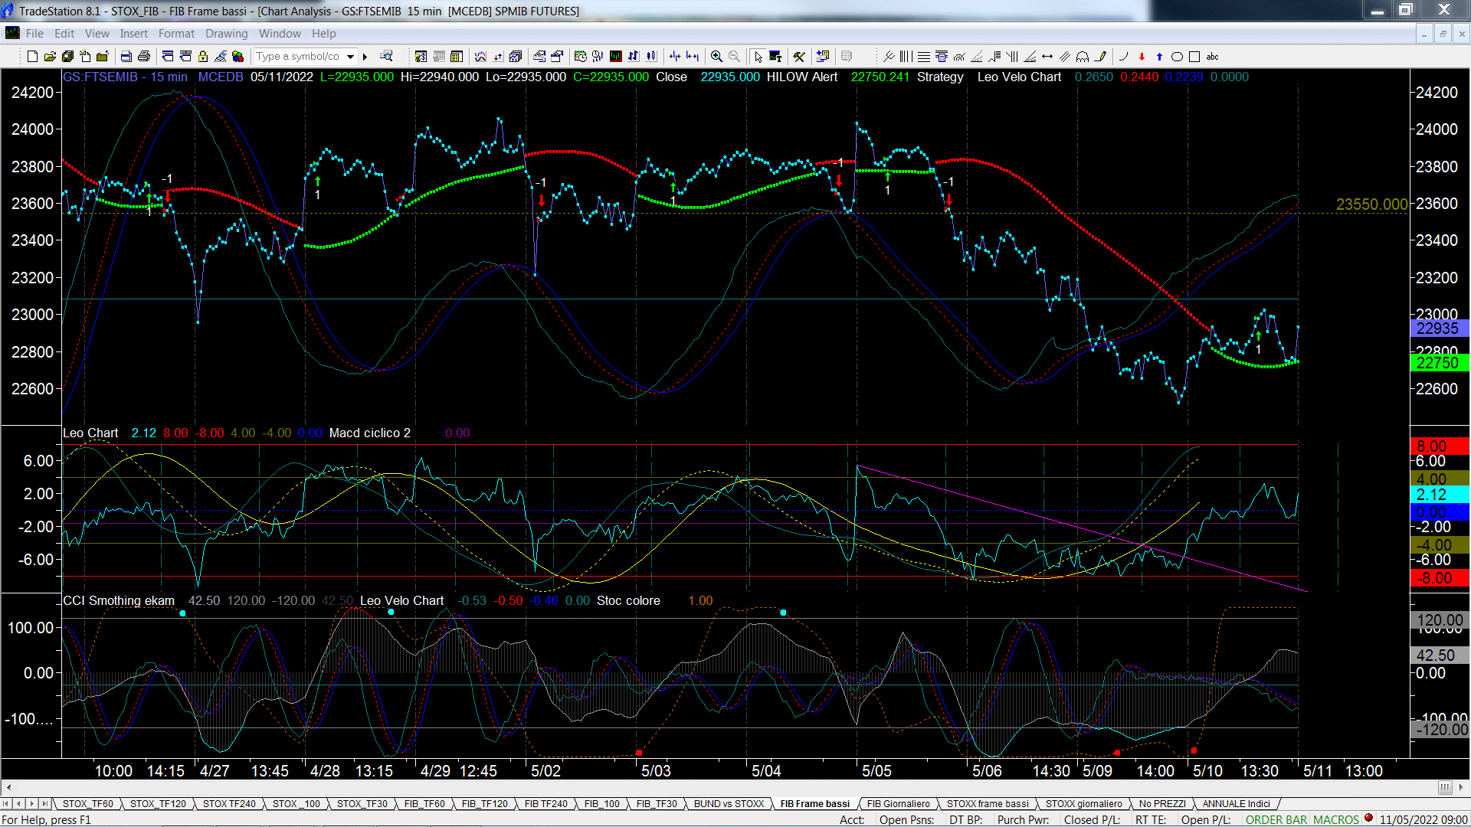Viewport: 1471px width, 827px height.
Task: Click the bar spacing decrease icon
Action: pyautogui.click(x=674, y=56)
